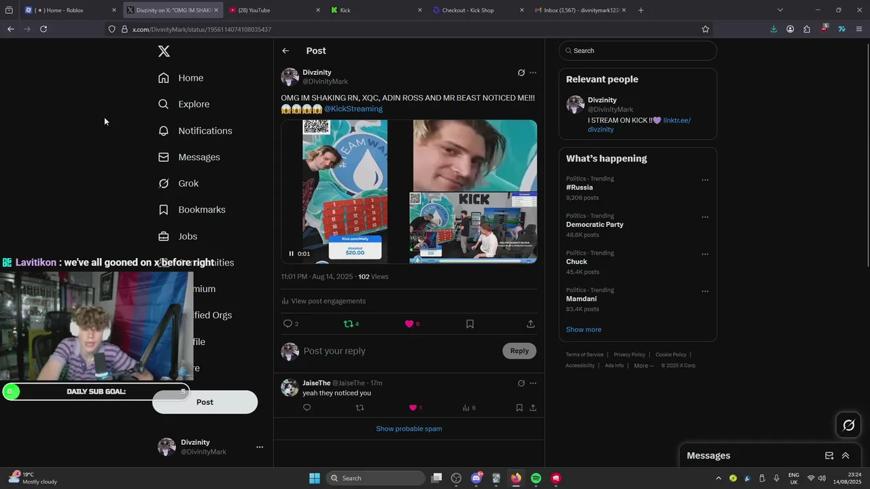
Task: Open options for Chuck trend
Action: click(705, 255)
